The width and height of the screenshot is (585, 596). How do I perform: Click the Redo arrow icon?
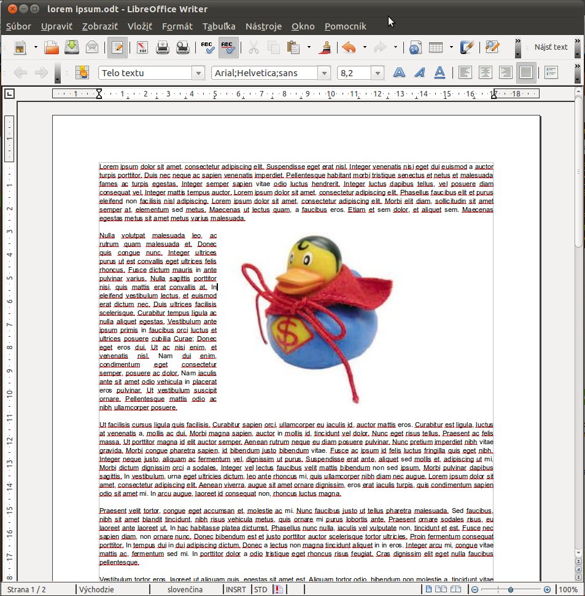380,47
